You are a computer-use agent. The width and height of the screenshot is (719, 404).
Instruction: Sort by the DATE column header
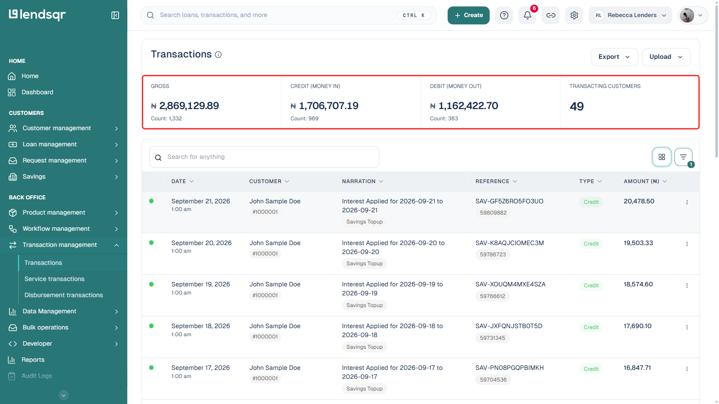(x=182, y=181)
